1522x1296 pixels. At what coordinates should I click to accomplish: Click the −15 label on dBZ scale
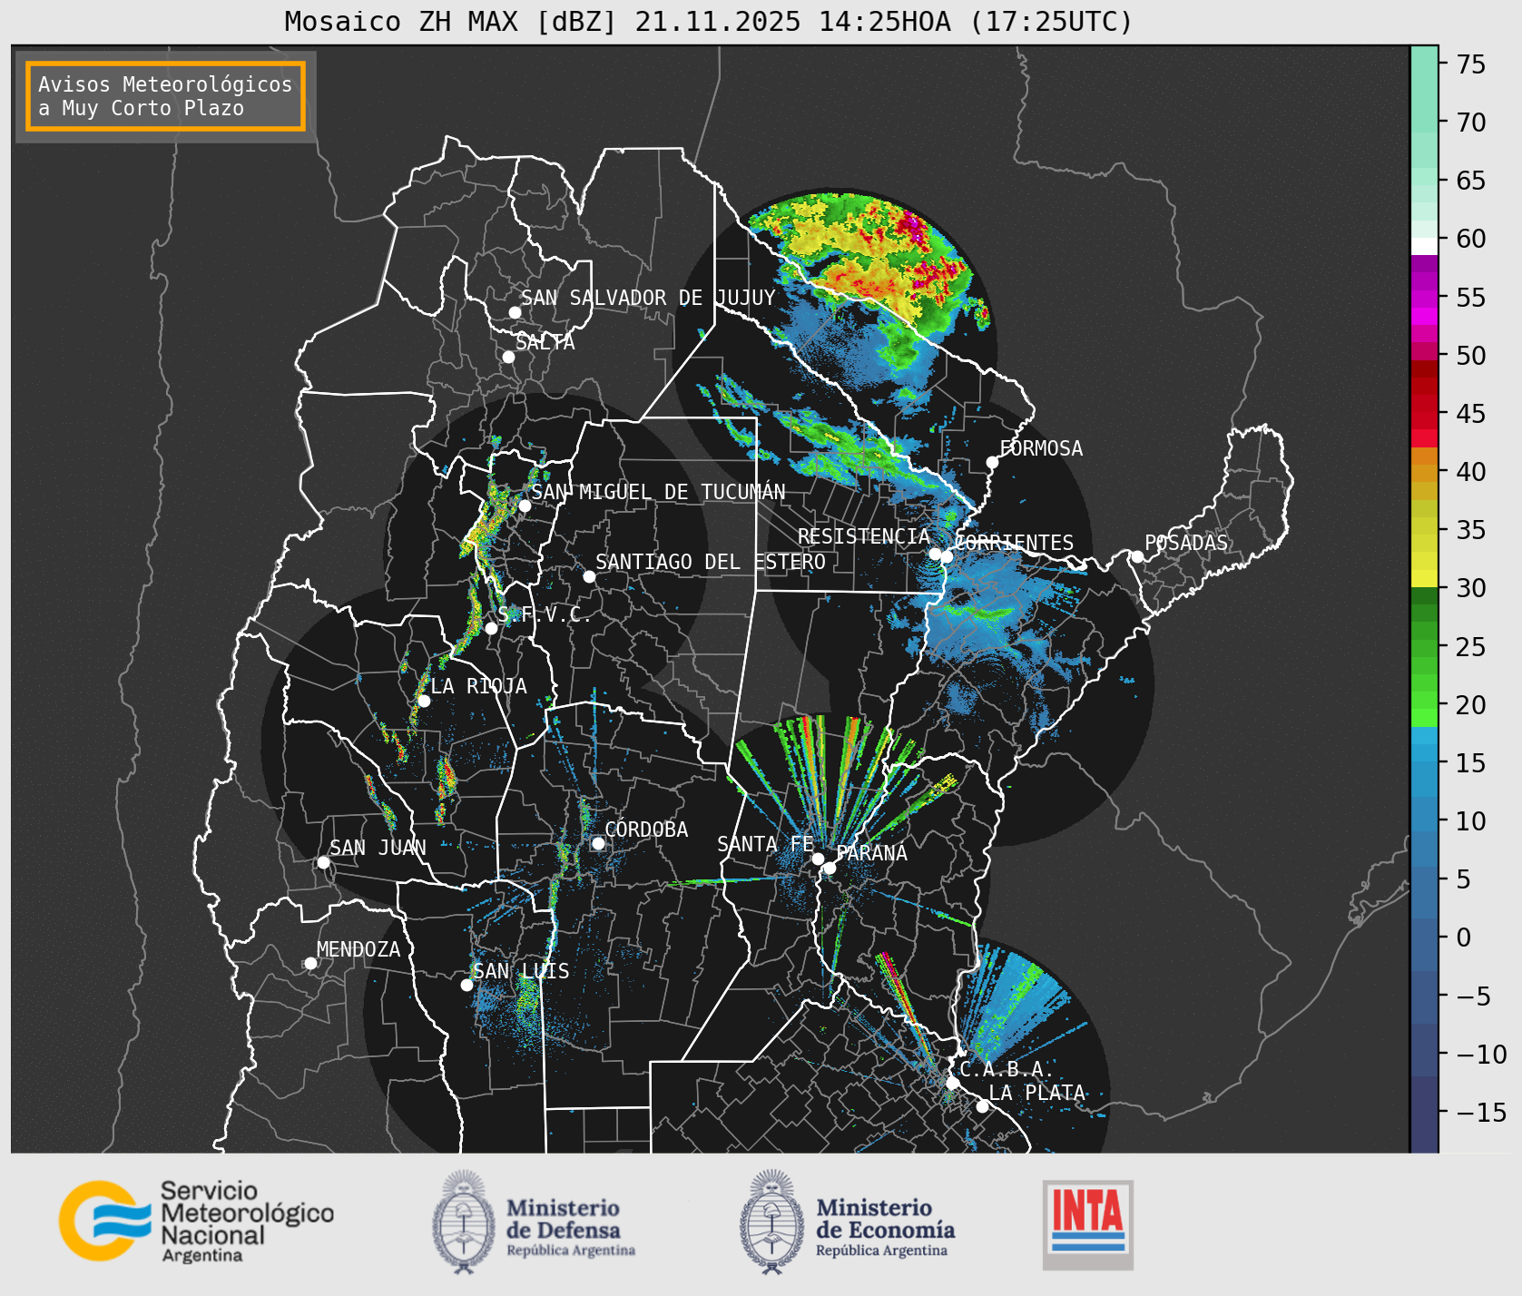[x=1481, y=1113]
